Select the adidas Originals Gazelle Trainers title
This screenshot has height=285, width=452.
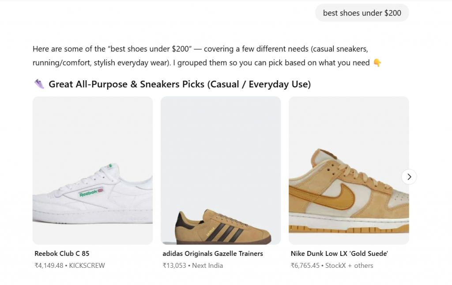click(213, 254)
